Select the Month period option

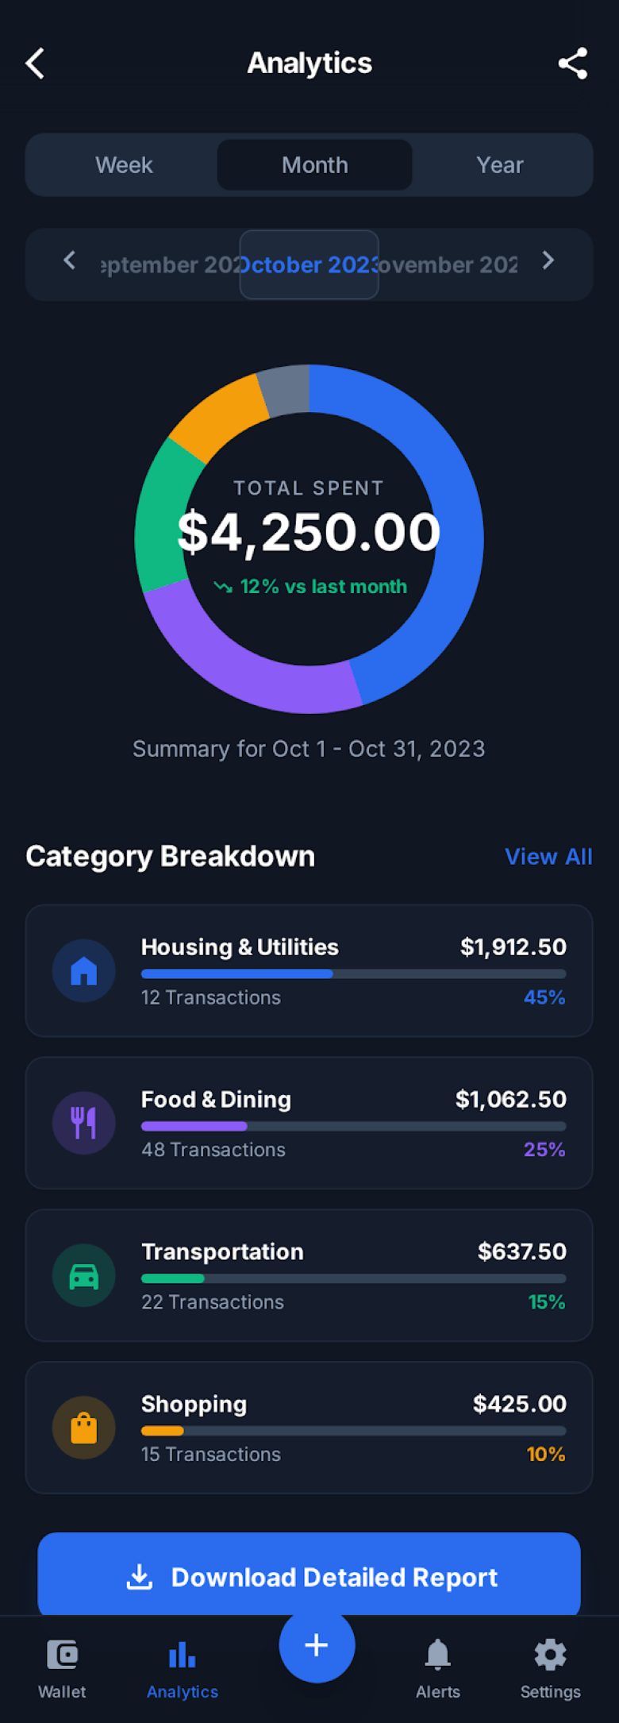pos(315,165)
